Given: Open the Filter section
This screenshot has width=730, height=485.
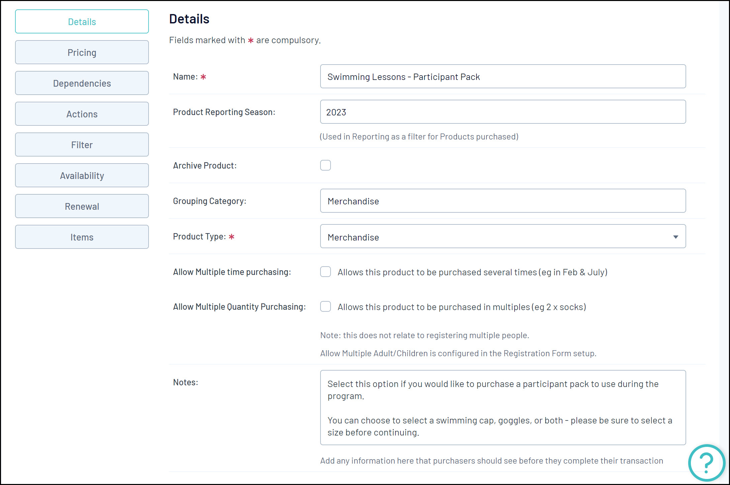Looking at the screenshot, I should point(82,145).
